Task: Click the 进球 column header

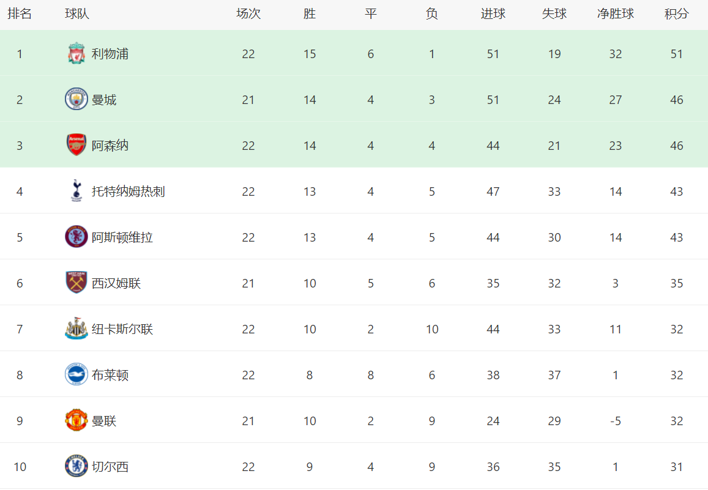Action: pyautogui.click(x=493, y=14)
